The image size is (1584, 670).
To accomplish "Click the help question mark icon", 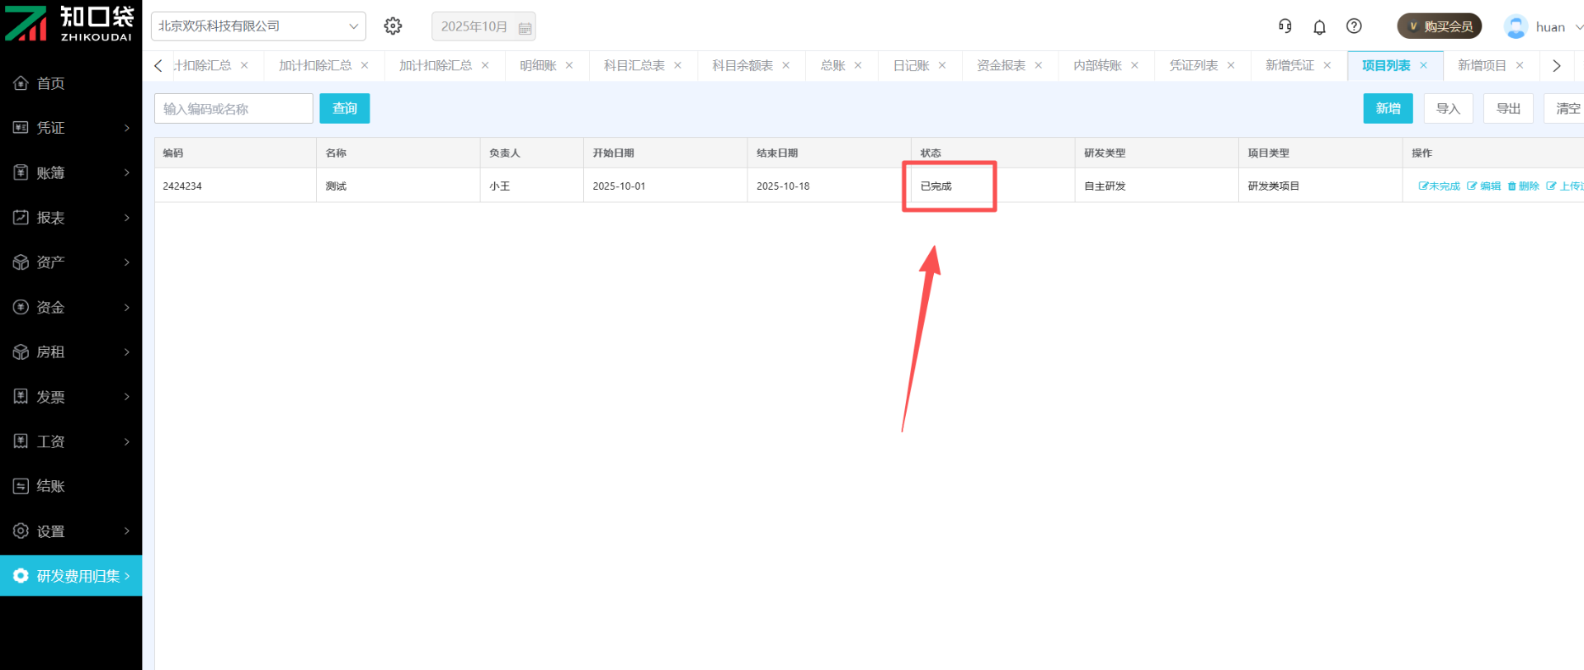I will pos(1354,26).
